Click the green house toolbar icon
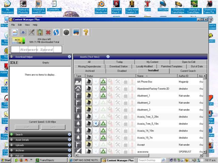218x163 pixels. [x=40, y=32]
